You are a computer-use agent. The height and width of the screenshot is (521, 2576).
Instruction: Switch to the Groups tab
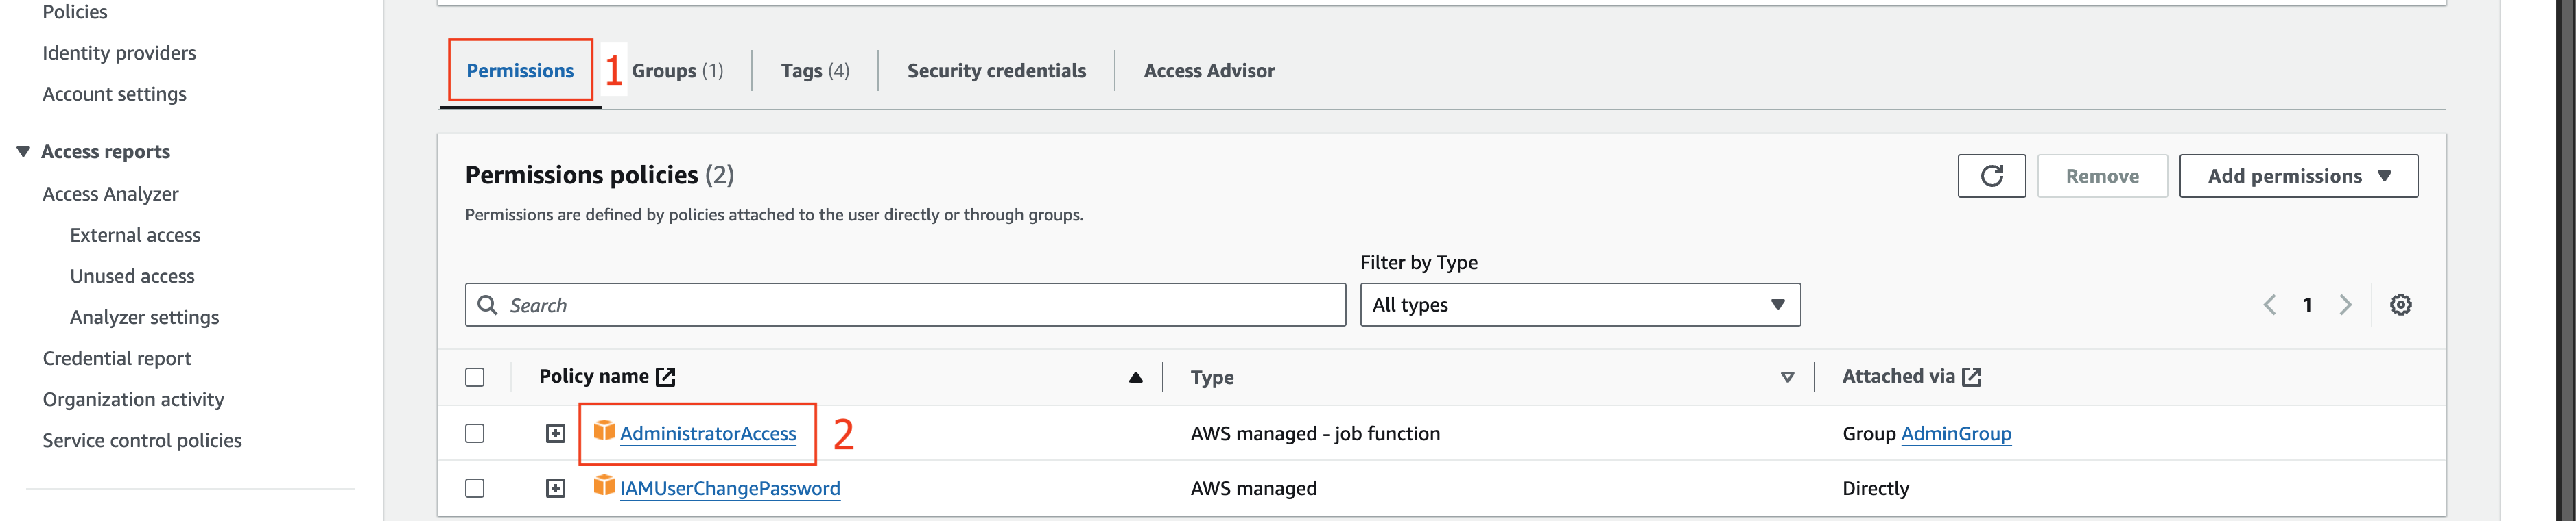click(x=677, y=71)
